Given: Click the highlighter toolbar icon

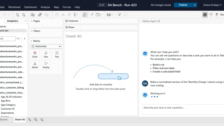Looking at the screenshot, I should (85, 15).
